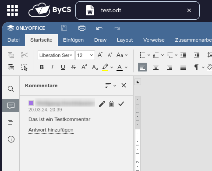The height and width of the screenshot is (171, 212).
Task: Click the save icon in header
Action: (64, 28)
